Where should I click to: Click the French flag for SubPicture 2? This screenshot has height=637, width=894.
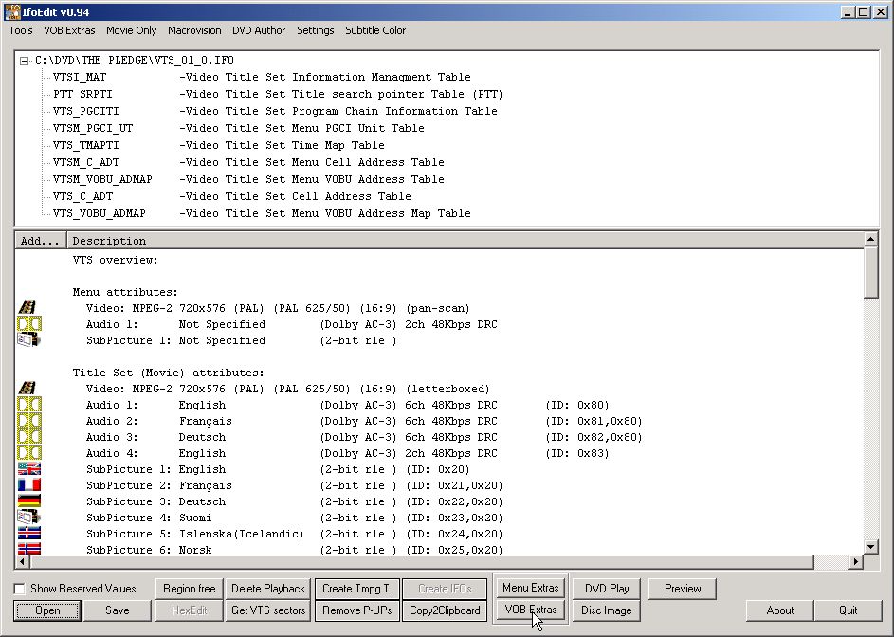(29, 485)
